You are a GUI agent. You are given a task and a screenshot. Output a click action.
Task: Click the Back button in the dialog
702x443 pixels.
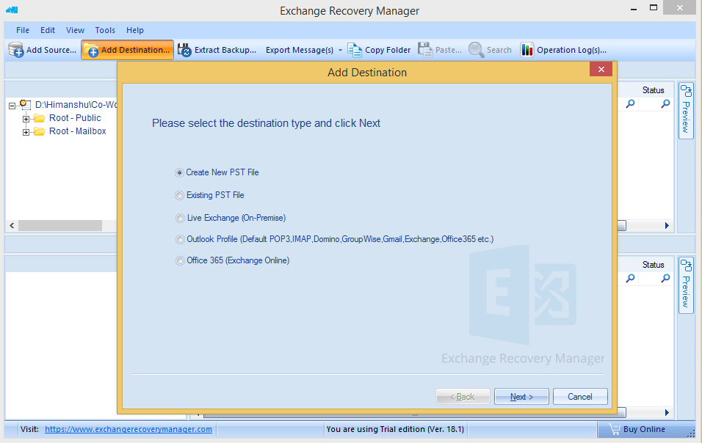463,397
